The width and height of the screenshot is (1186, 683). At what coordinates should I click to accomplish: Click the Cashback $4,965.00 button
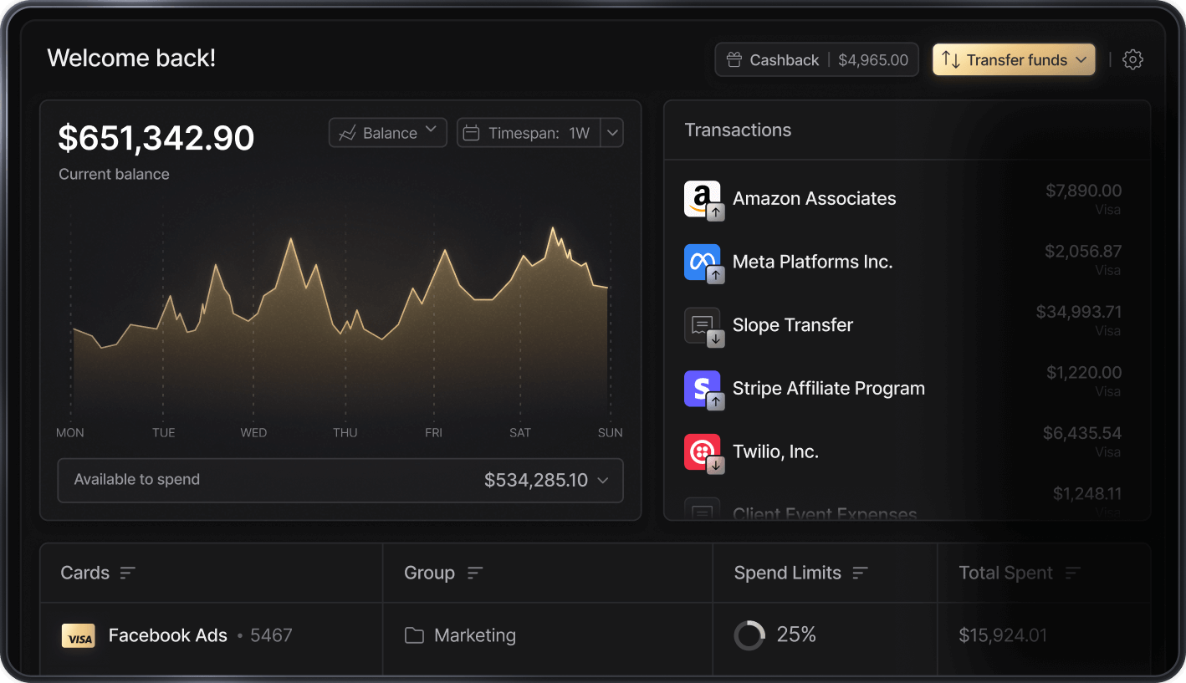point(816,60)
